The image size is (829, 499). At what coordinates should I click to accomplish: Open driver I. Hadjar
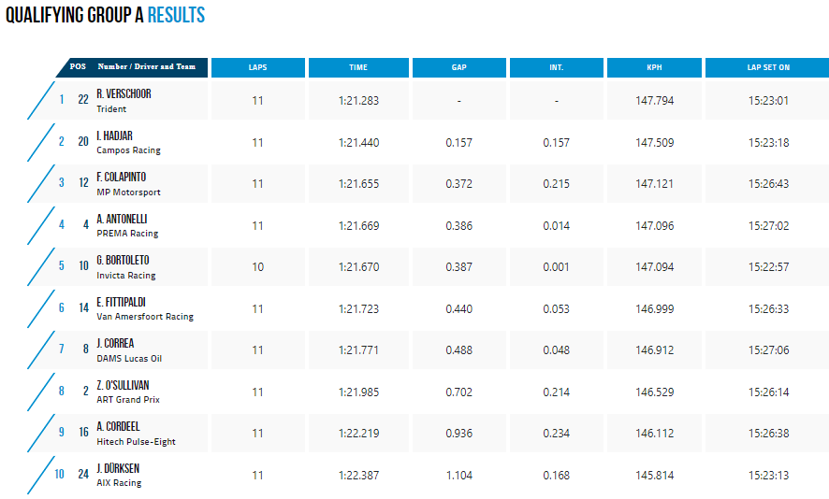(114, 135)
